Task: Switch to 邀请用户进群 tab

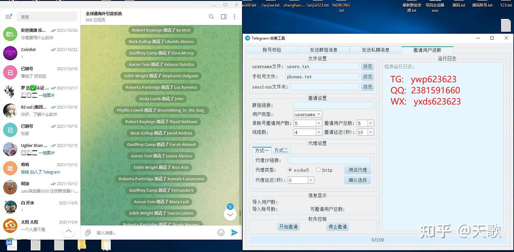Action: [427, 50]
